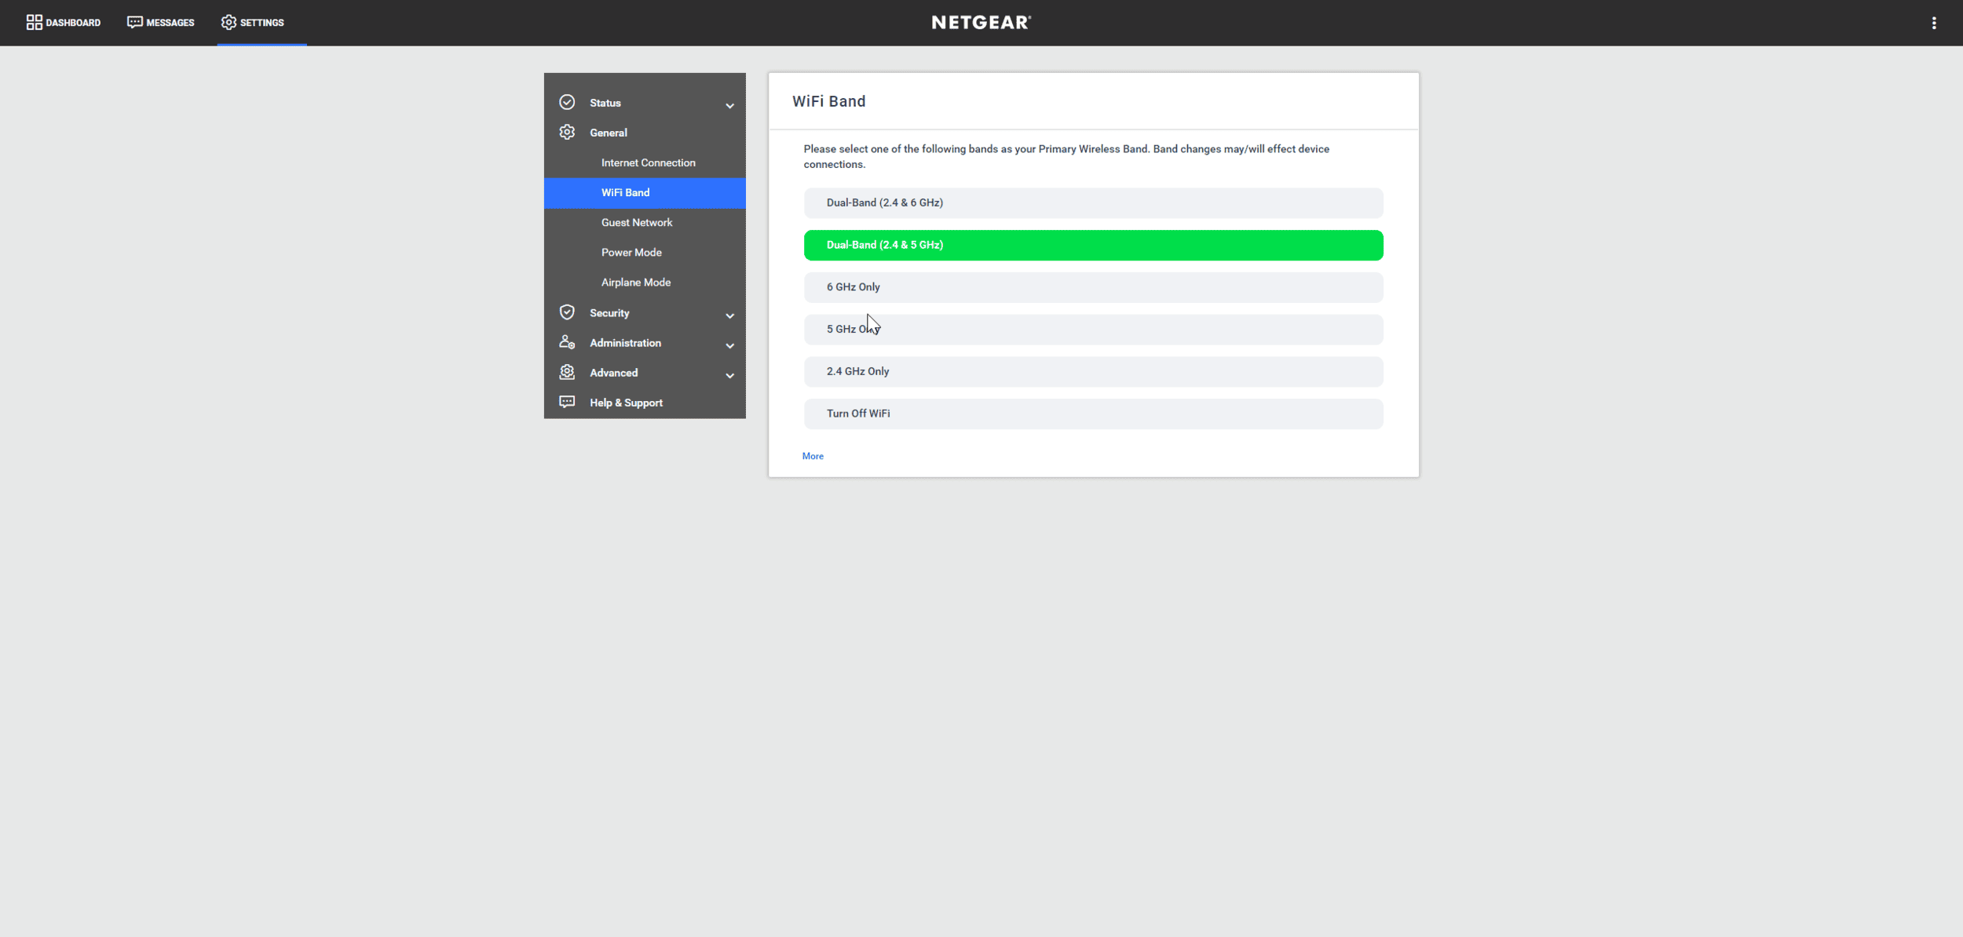The width and height of the screenshot is (1963, 937).
Task: Expand the Advanced section chevron
Action: tap(729, 375)
